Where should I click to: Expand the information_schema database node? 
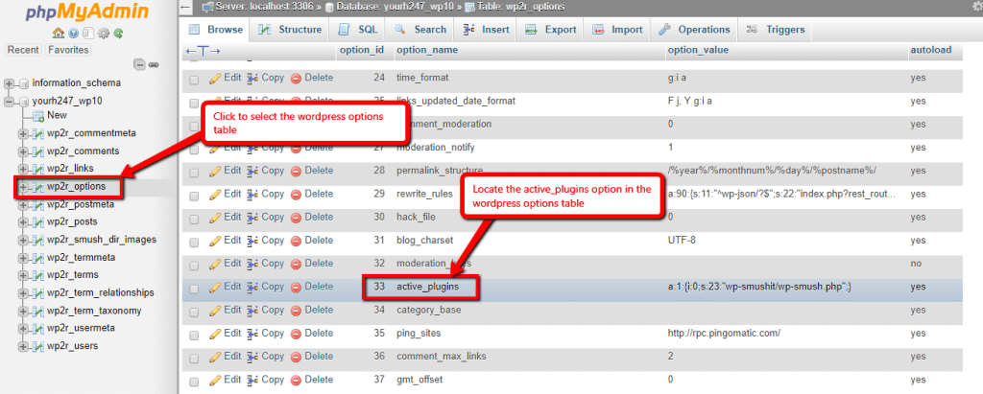click(9, 83)
